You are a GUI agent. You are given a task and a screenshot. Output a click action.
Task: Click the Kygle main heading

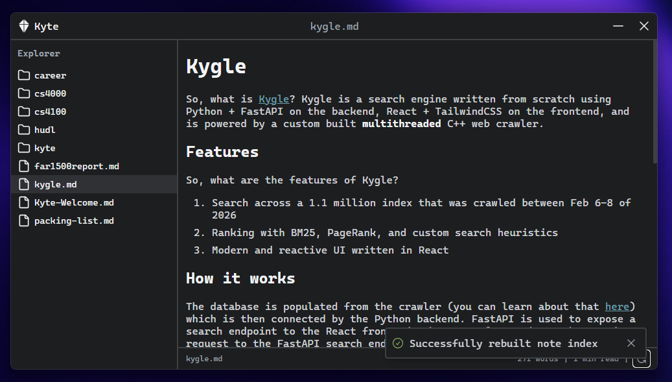pyautogui.click(x=216, y=67)
